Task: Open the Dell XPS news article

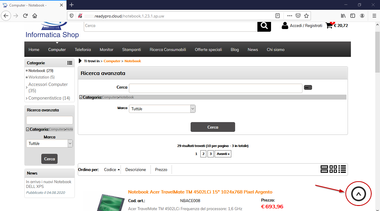Action: pyautogui.click(x=49, y=184)
